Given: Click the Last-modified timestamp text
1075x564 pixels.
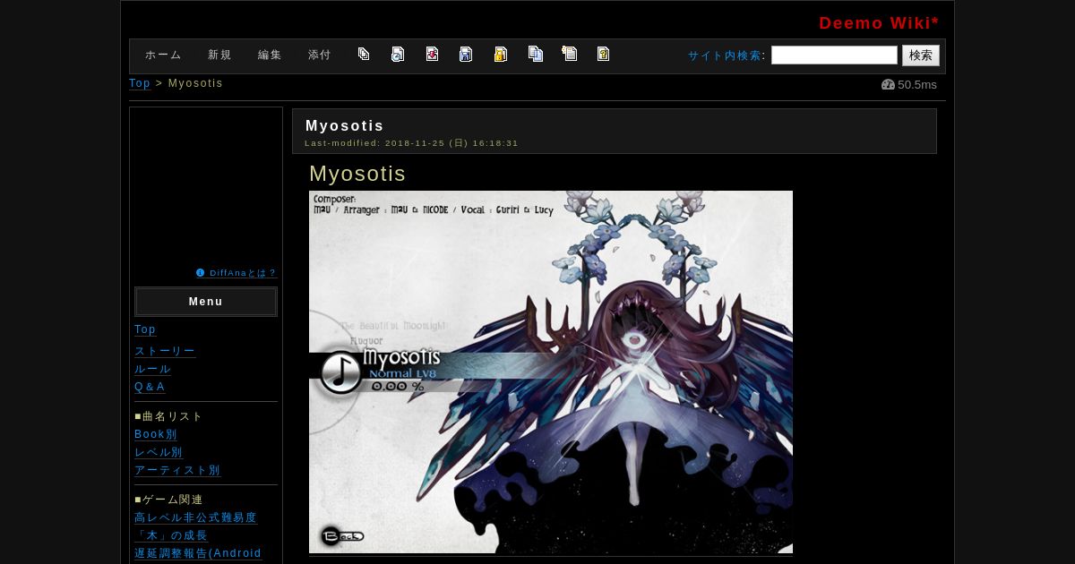Looking at the screenshot, I should (411, 143).
